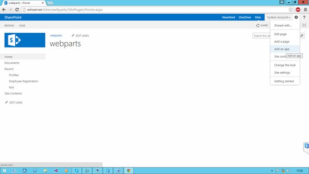Click the SharePoint site logo image
Screen dimensions: 309x174
(25, 40)
